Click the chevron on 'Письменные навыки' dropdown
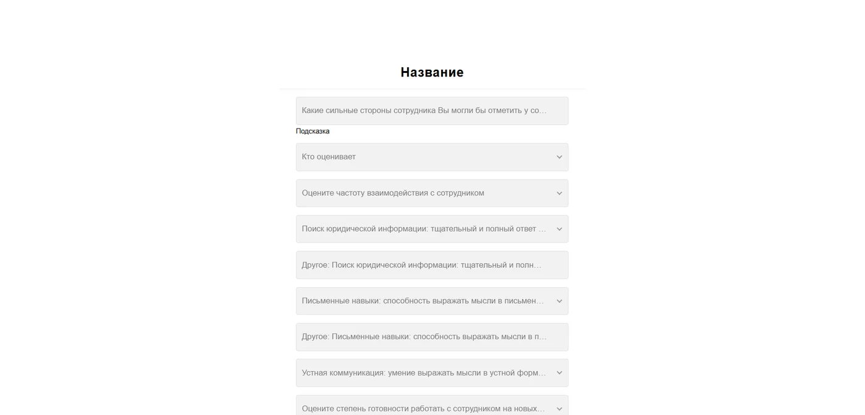Image resolution: width=865 pixels, height=415 pixels. [559, 301]
